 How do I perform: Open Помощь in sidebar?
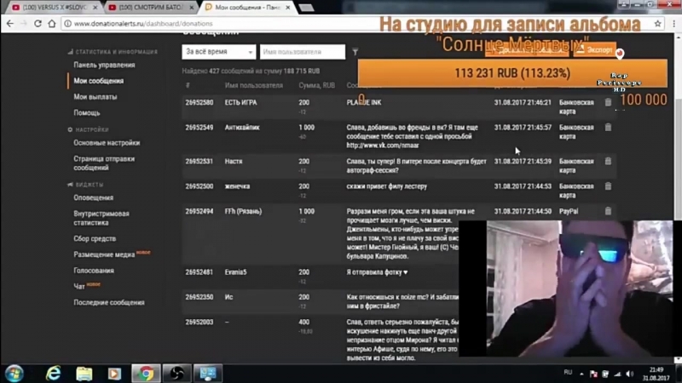click(87, 113)
